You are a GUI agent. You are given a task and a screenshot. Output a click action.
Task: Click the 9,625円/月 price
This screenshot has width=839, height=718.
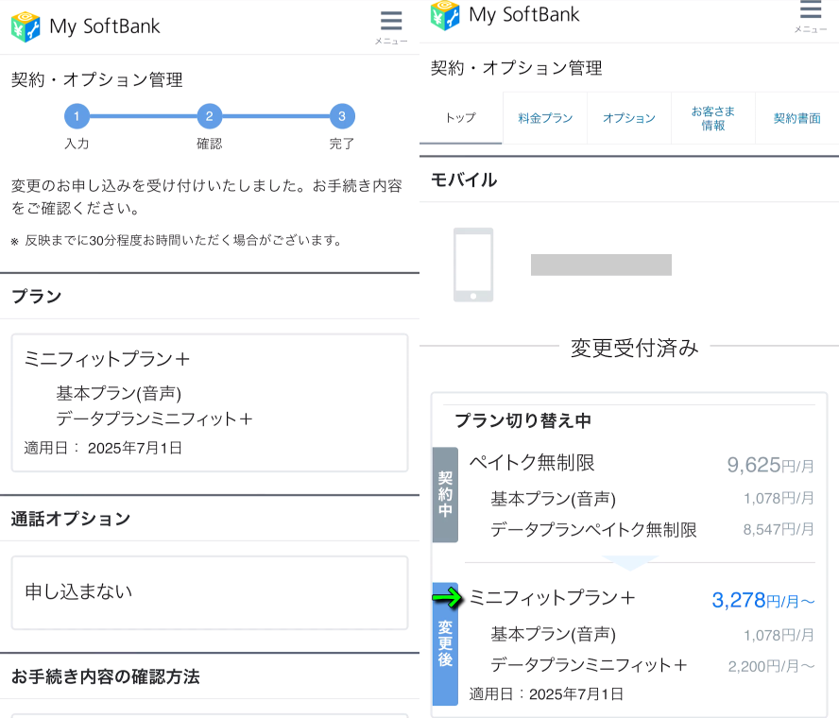[x=770, y=465]
